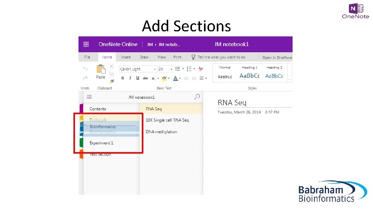The image size is (373, 209).
Task: Toggle Strikethrough abc formatting
Action: pos(145,78)
